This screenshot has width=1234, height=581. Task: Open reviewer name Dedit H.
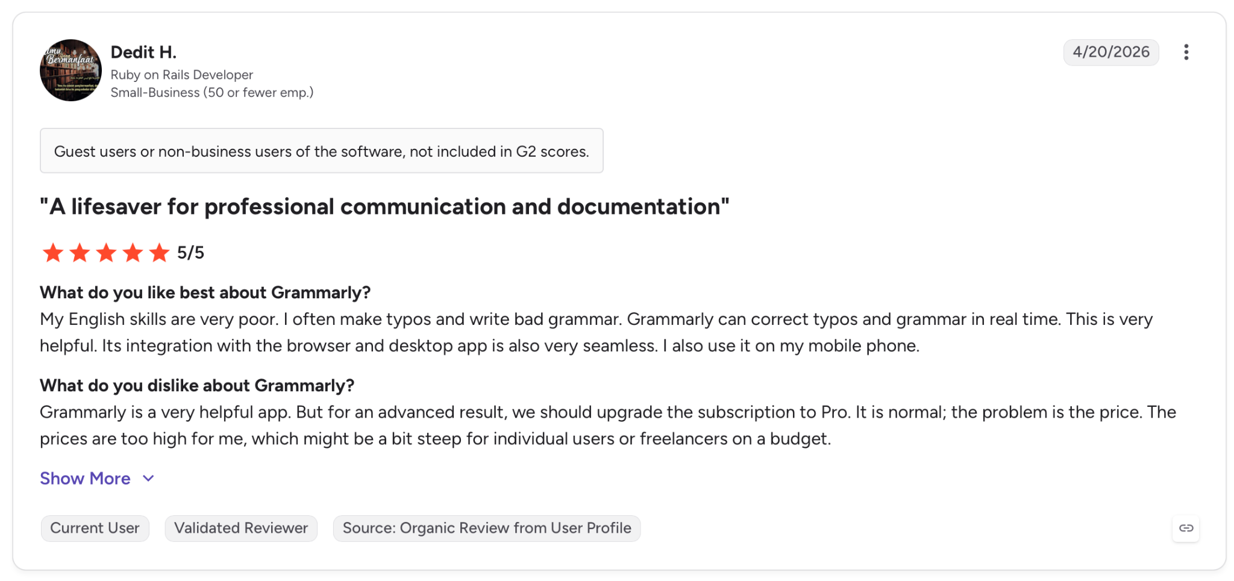point(143,52)
